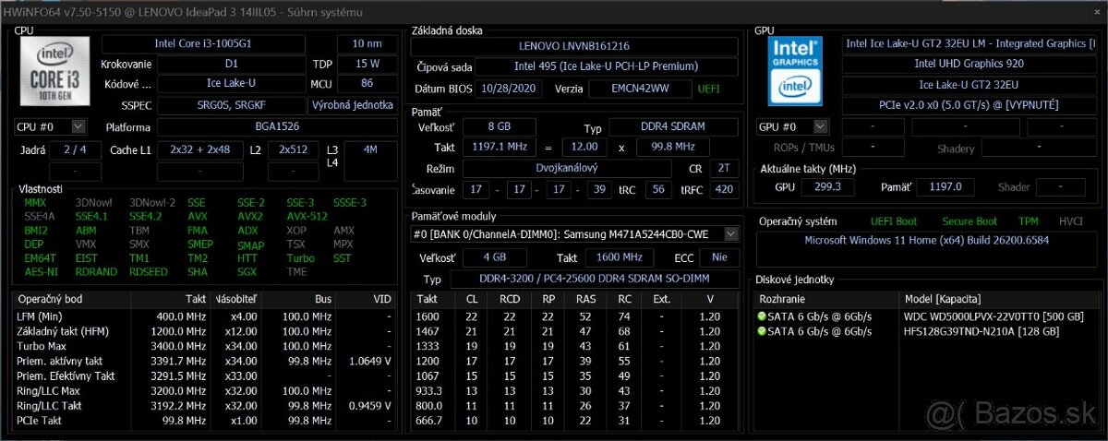Click the Microsoft Windows 11 Home OS field
Image resolution: width=1108 pixels, height=441 pixels.
click(926, 241)
